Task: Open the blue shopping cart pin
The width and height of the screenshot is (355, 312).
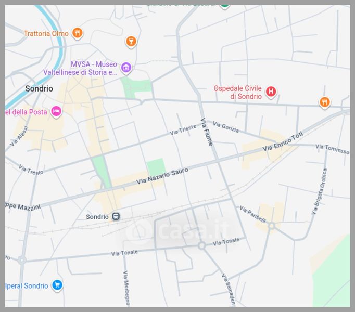Action: pyautogui.click(x=57, y=285)
